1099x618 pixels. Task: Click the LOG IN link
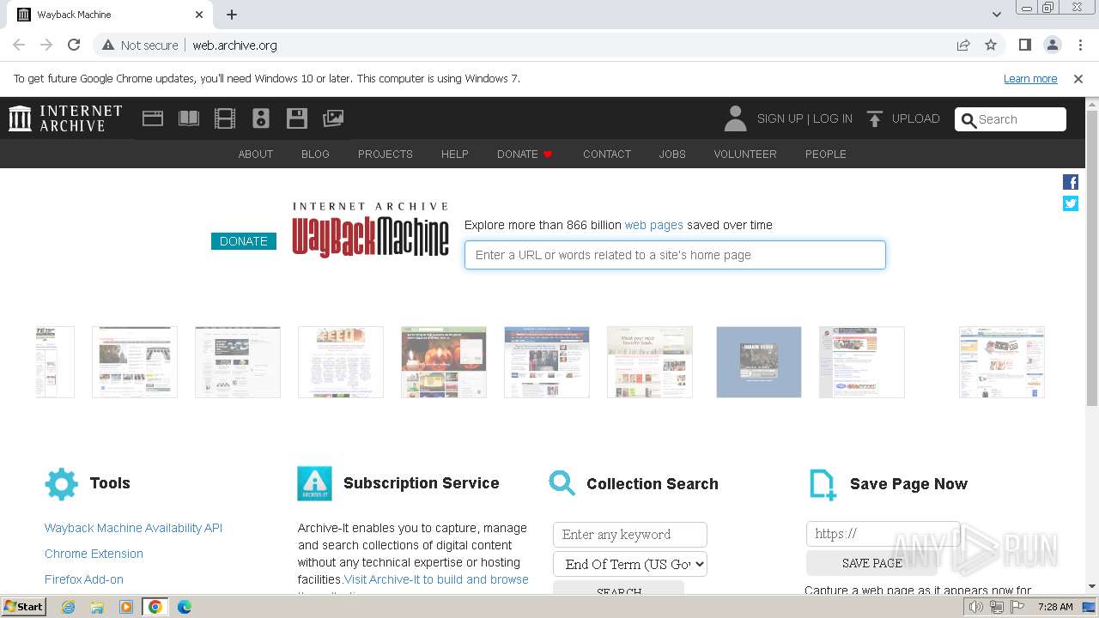coord(833,118)
